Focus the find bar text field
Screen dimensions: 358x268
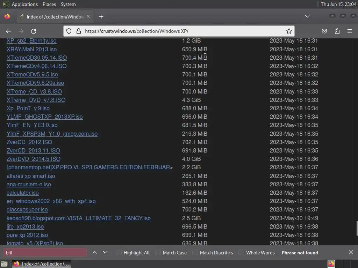(x=45, y=253)
